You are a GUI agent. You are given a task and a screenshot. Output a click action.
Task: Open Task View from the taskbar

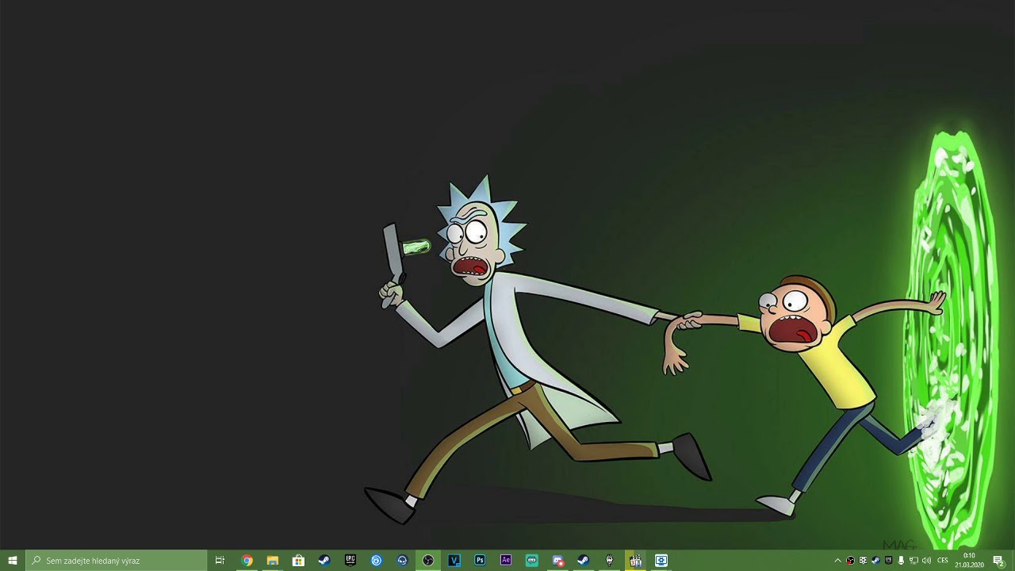coord(220,560)
